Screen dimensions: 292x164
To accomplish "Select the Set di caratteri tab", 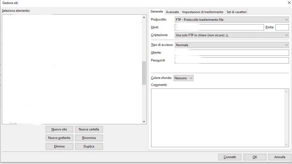I will click(236, 12).
